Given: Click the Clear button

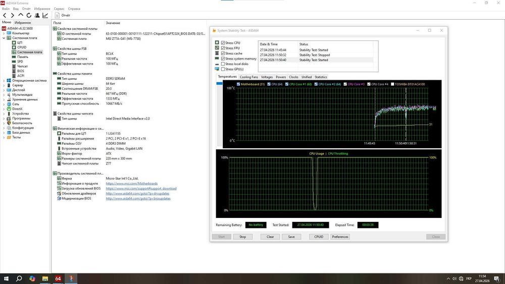Looking at the screenshot, I should pyautogui.click(x=270, y=237).
